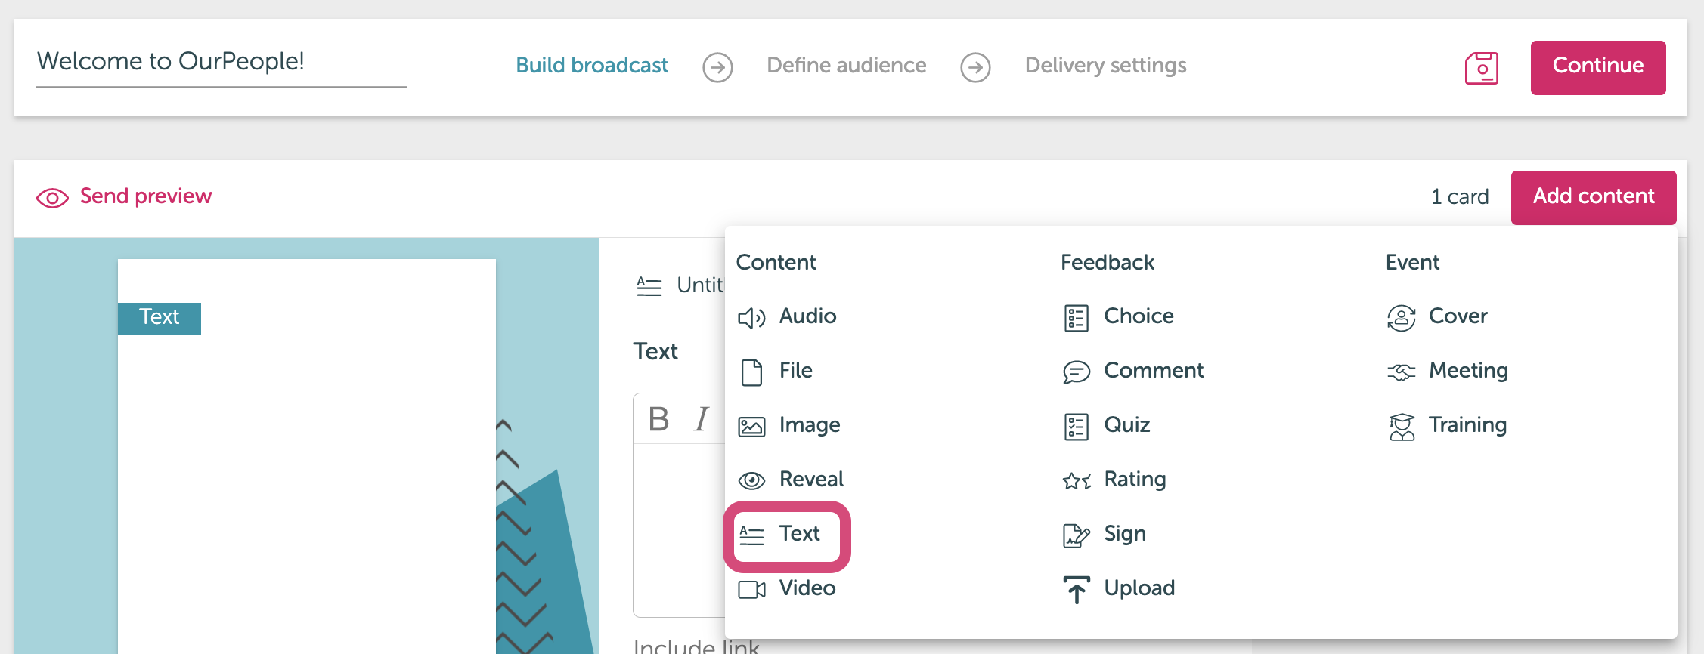
Task: Go to Define audience step
Action: [847, 66]
